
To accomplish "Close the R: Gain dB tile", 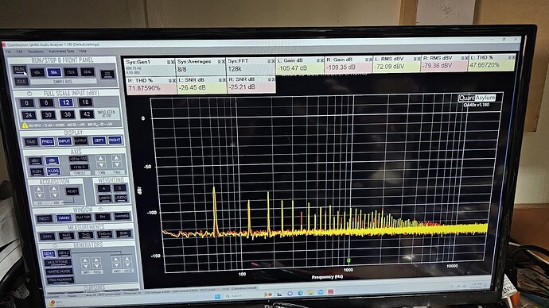I will (x=371, y=60).
